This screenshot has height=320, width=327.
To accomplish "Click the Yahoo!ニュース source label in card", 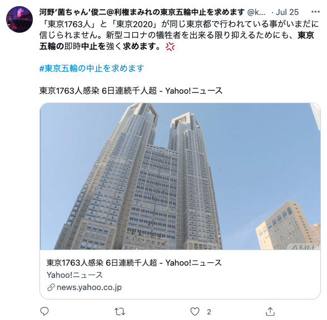I will (x=75, y=275).
